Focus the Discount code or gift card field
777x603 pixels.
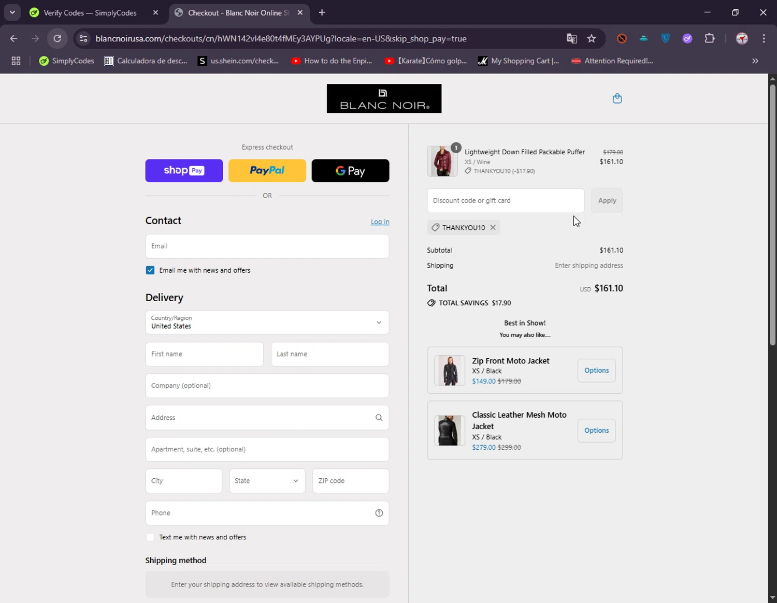click(x=506, y=201)
